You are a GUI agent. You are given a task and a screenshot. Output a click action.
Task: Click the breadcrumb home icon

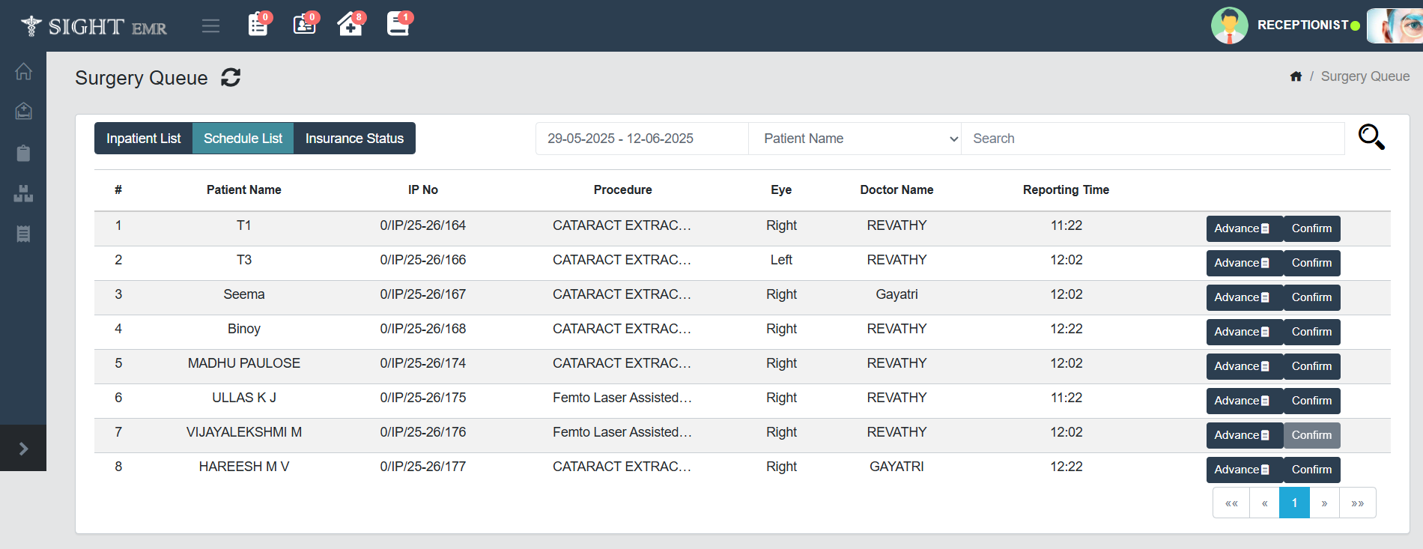pos(1296,76)
